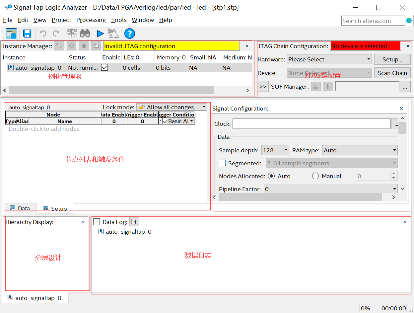Close the Data Log panel
The width and height of the screenshot is (414, 313).
click(405, 222)
